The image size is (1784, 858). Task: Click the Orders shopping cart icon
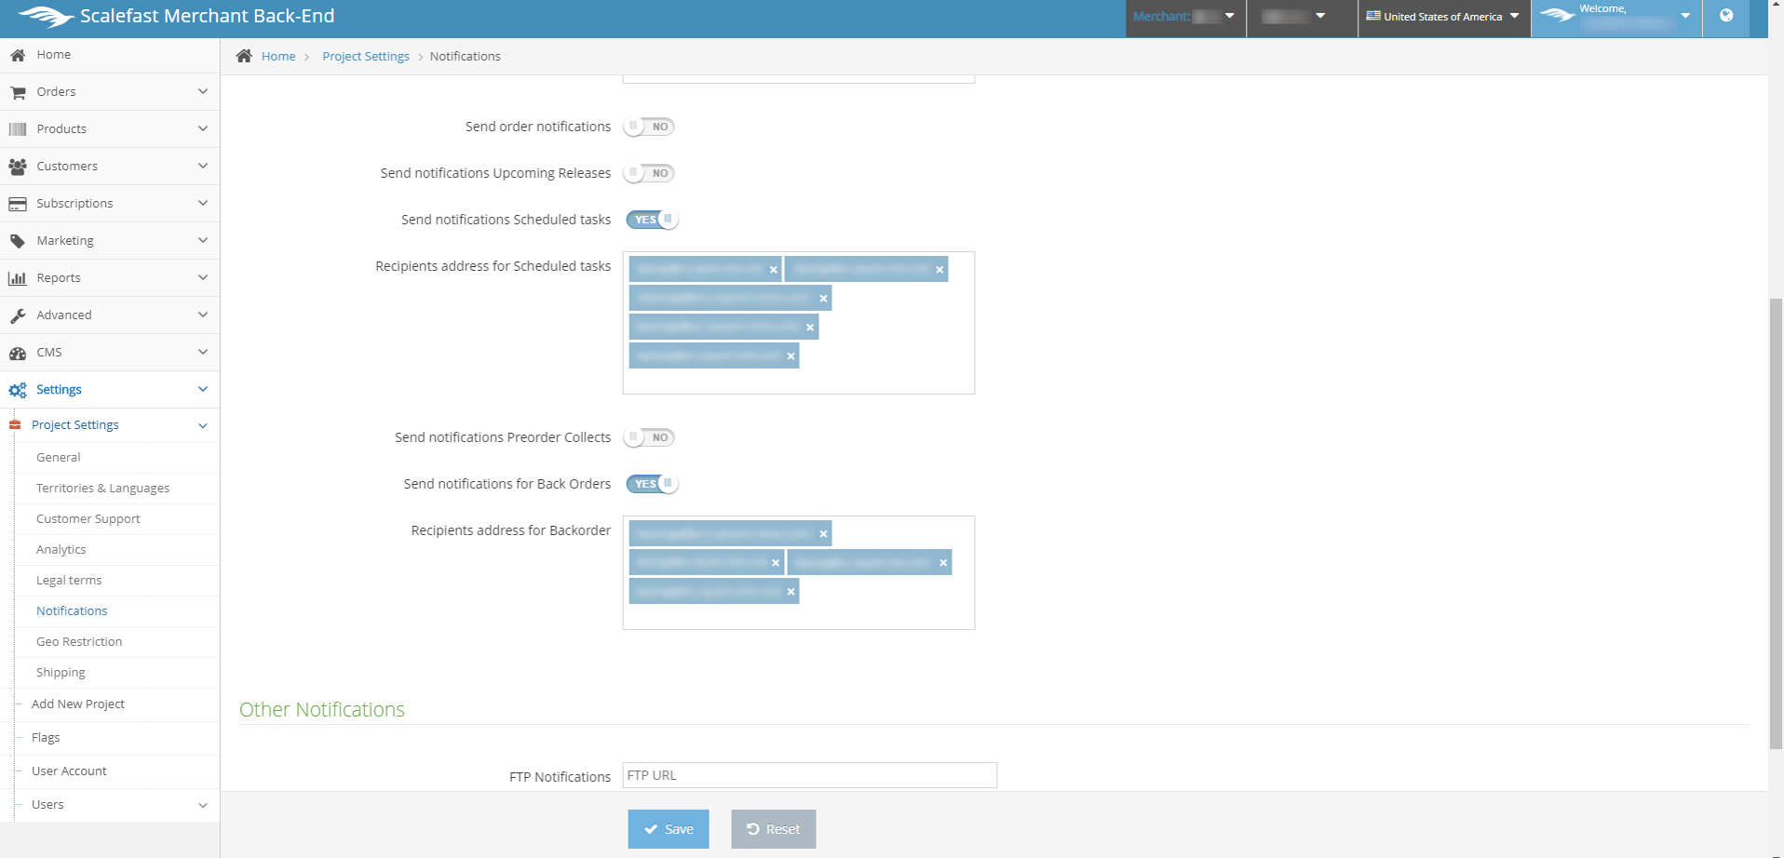pos(18,92)
